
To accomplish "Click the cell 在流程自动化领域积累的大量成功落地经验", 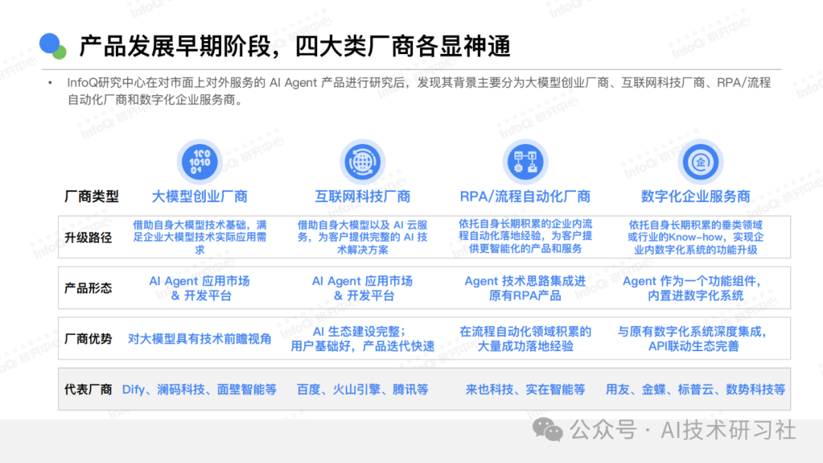I will click(525, 339).
